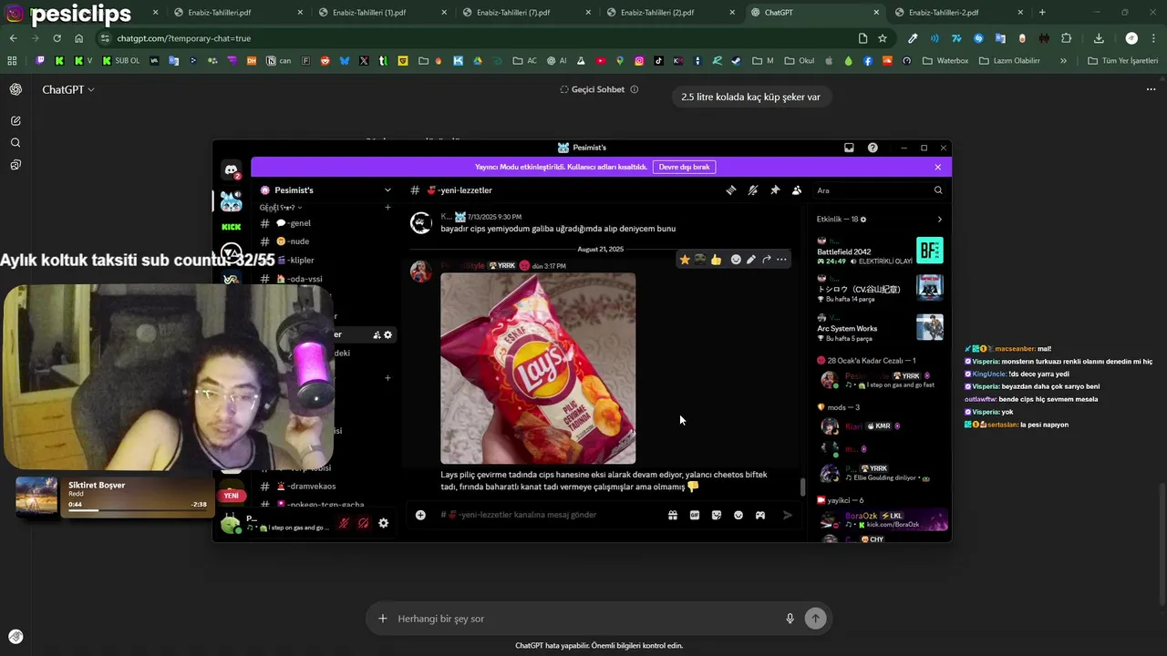Viewport: 1167px width, 656px height.
Task: Open add reaction emoji picker on message
Action: click(x=736, y=260)
